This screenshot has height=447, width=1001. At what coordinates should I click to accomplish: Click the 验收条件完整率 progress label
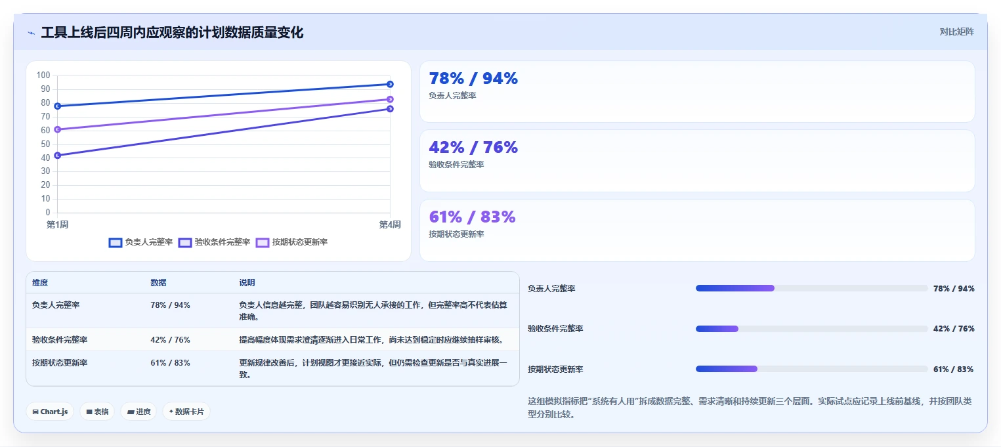point(555,329)
